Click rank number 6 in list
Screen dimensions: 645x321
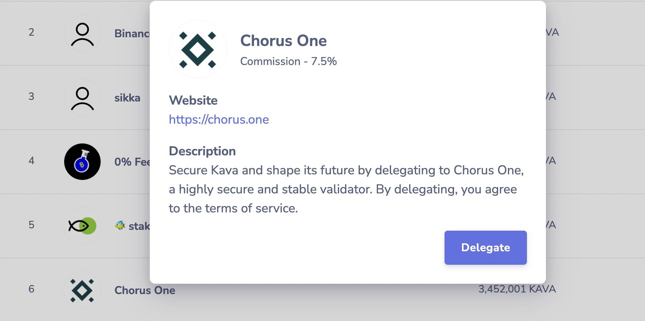tap(31, 289)
